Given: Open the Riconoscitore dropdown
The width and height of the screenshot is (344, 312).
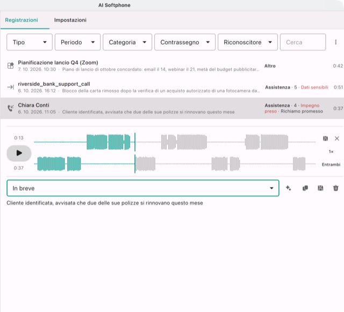Looking at the screenshot, I should point(247,42).
